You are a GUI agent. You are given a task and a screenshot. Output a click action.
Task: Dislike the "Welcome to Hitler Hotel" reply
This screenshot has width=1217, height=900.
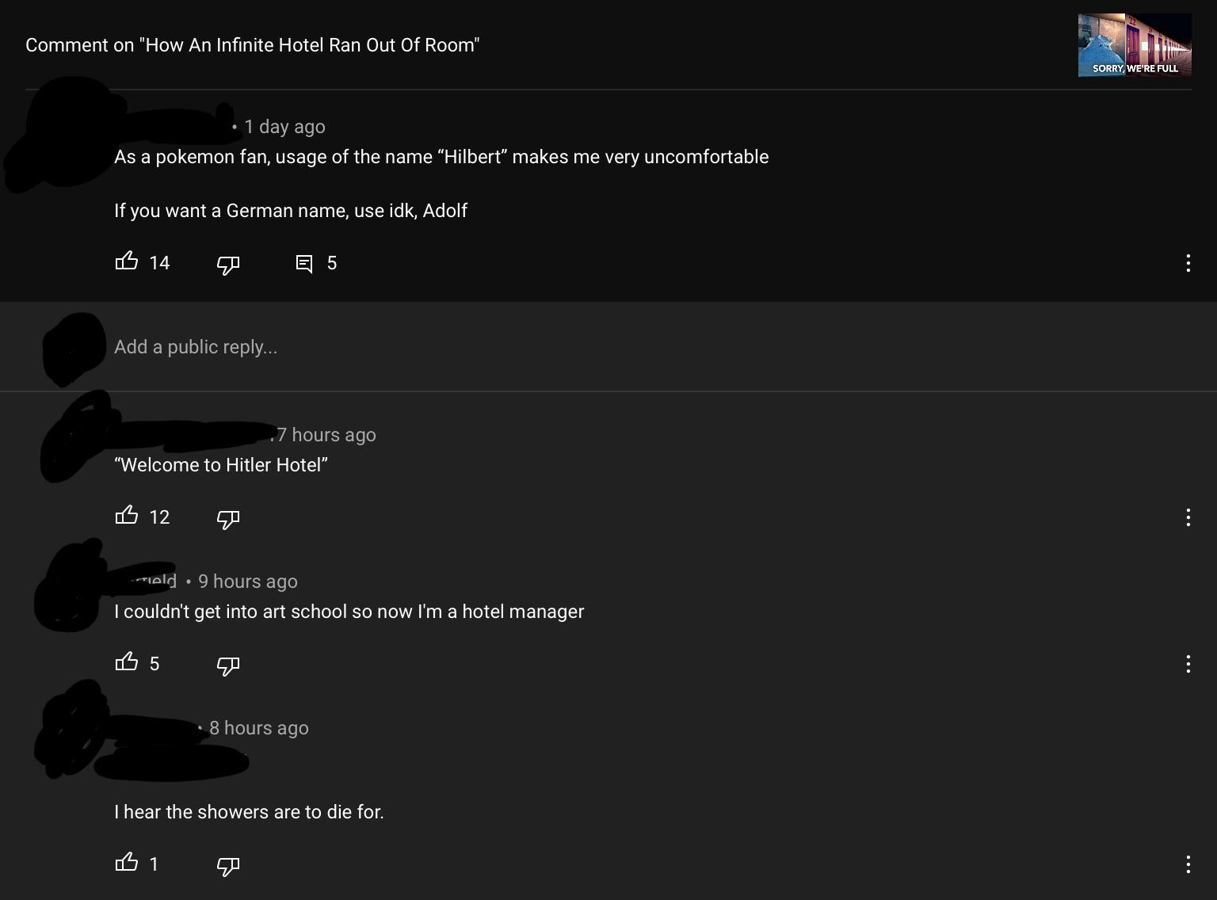tap(228, 518)
